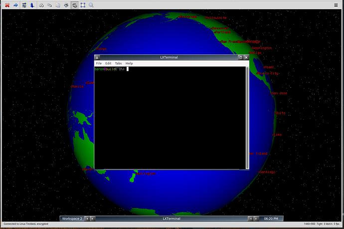Show connection info icon with blue figure
344x229 pixels.
[x=32, y=5]
